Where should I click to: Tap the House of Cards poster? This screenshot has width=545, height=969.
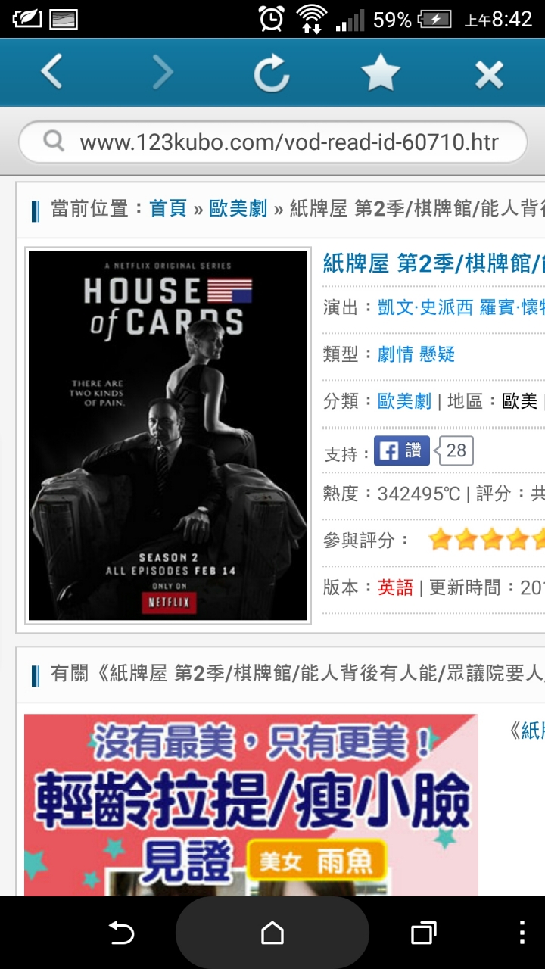[168, 435]
